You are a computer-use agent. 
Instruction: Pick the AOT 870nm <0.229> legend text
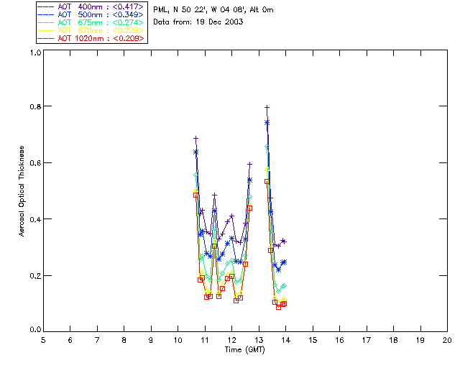101,30
